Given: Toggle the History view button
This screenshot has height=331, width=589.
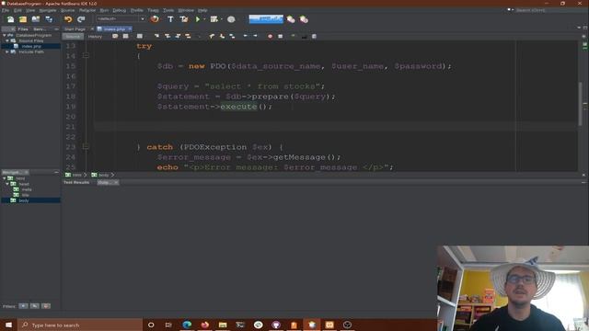Looking at the screenshot, I should (95, 37).
